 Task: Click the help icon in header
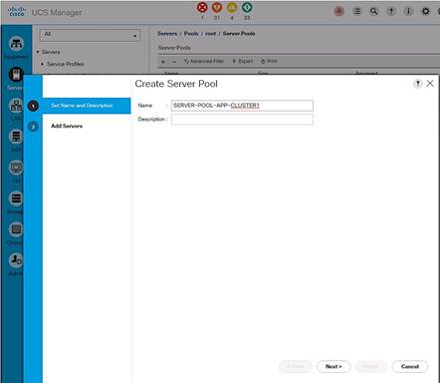click(x=391, y=11)
